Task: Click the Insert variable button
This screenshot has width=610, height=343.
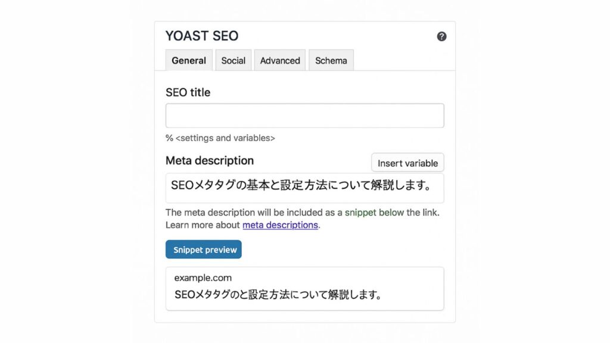Action: point(407,162)
